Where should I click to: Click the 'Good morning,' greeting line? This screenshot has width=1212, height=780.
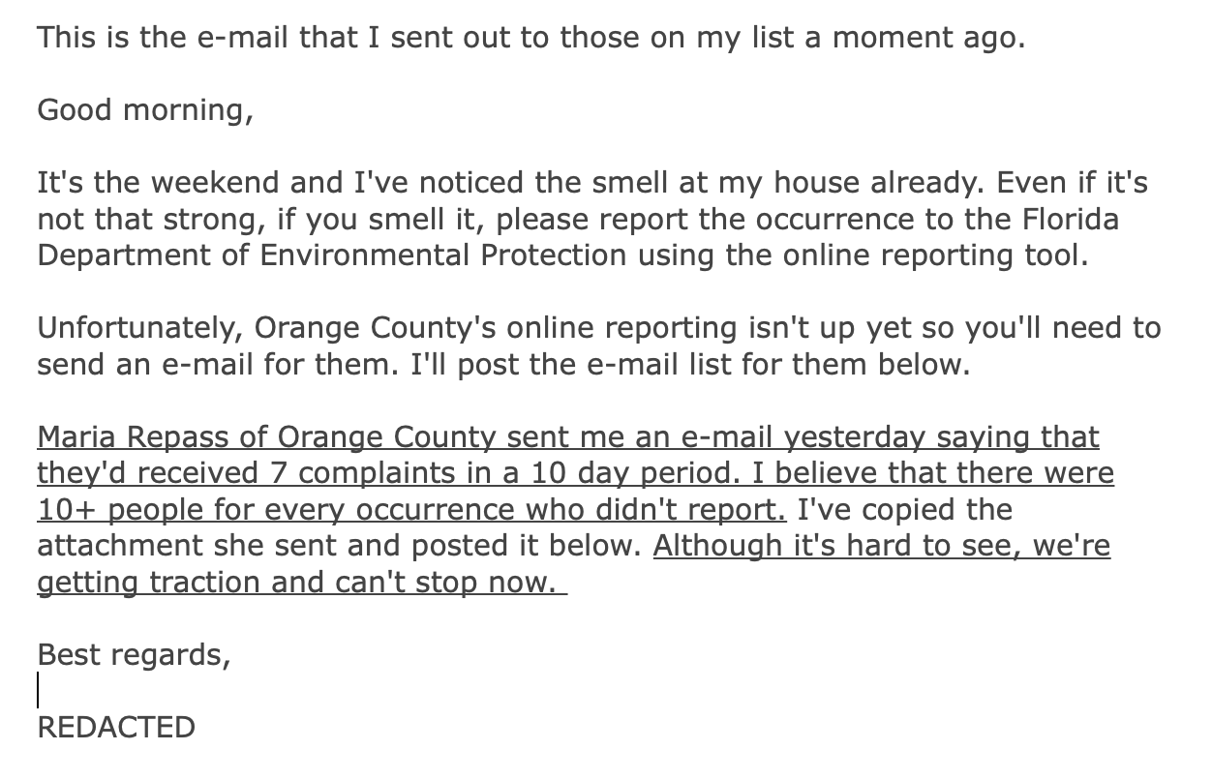point(145,110)
